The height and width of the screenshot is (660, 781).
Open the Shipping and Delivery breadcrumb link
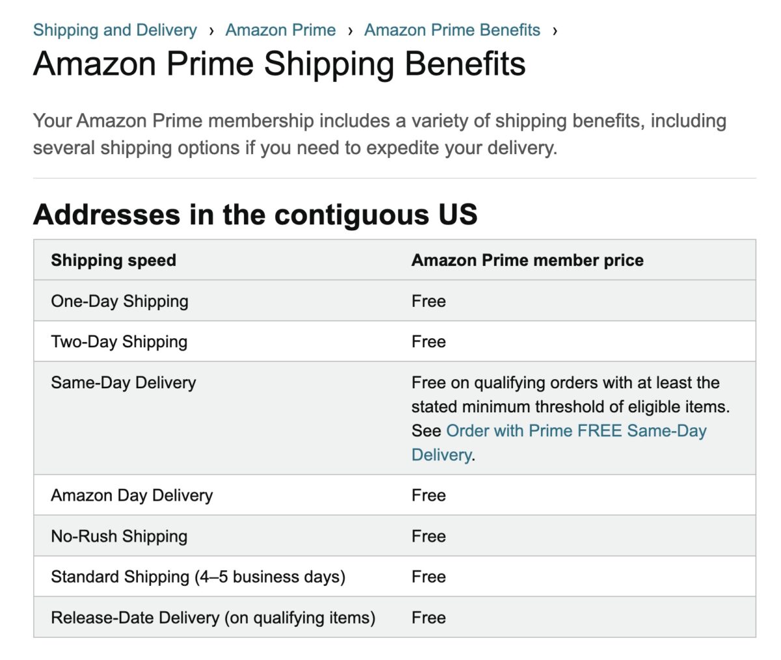click(x=115, y=30)
